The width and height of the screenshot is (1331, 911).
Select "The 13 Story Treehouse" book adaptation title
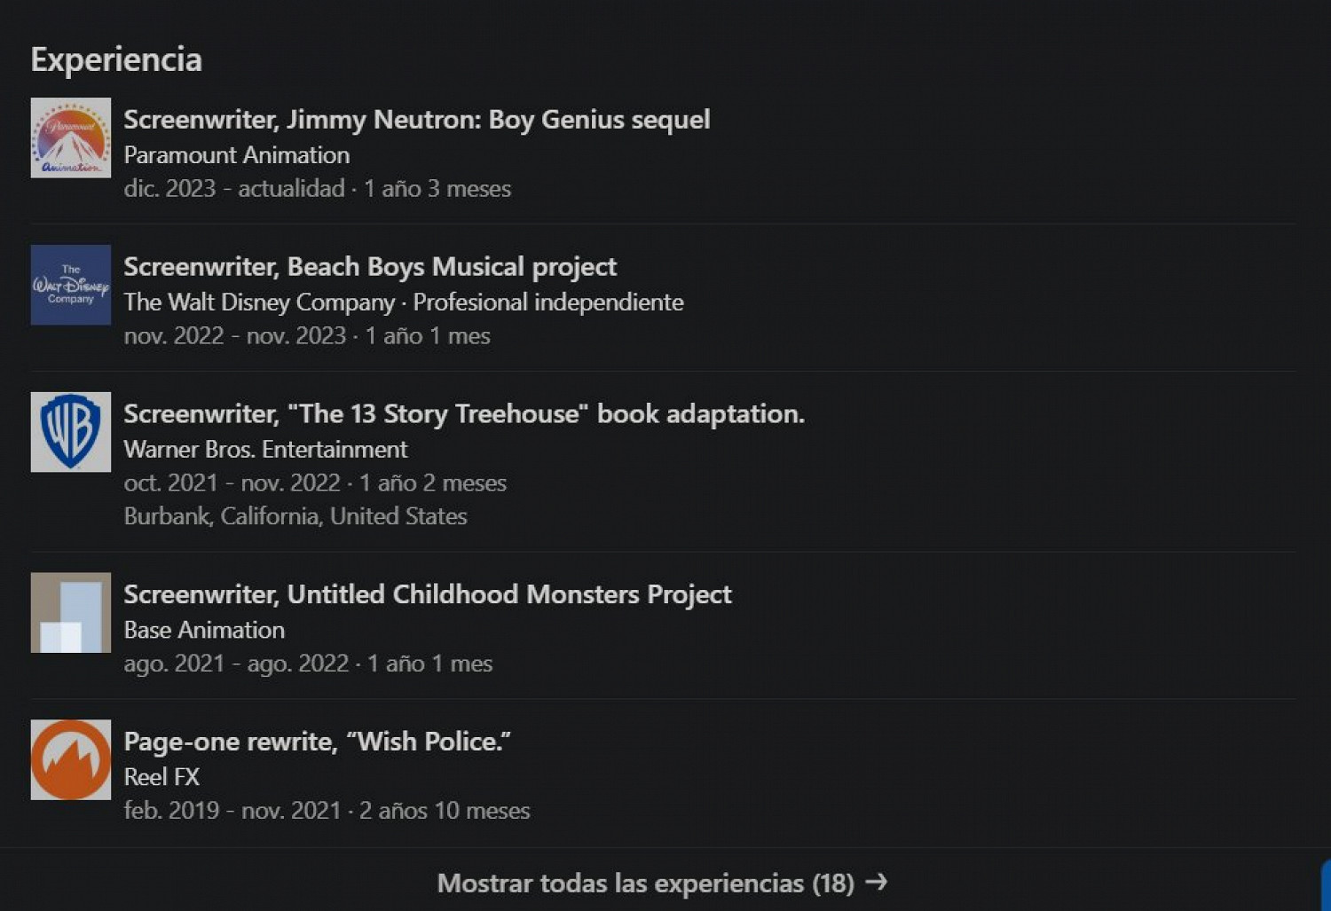pos(463,413)
